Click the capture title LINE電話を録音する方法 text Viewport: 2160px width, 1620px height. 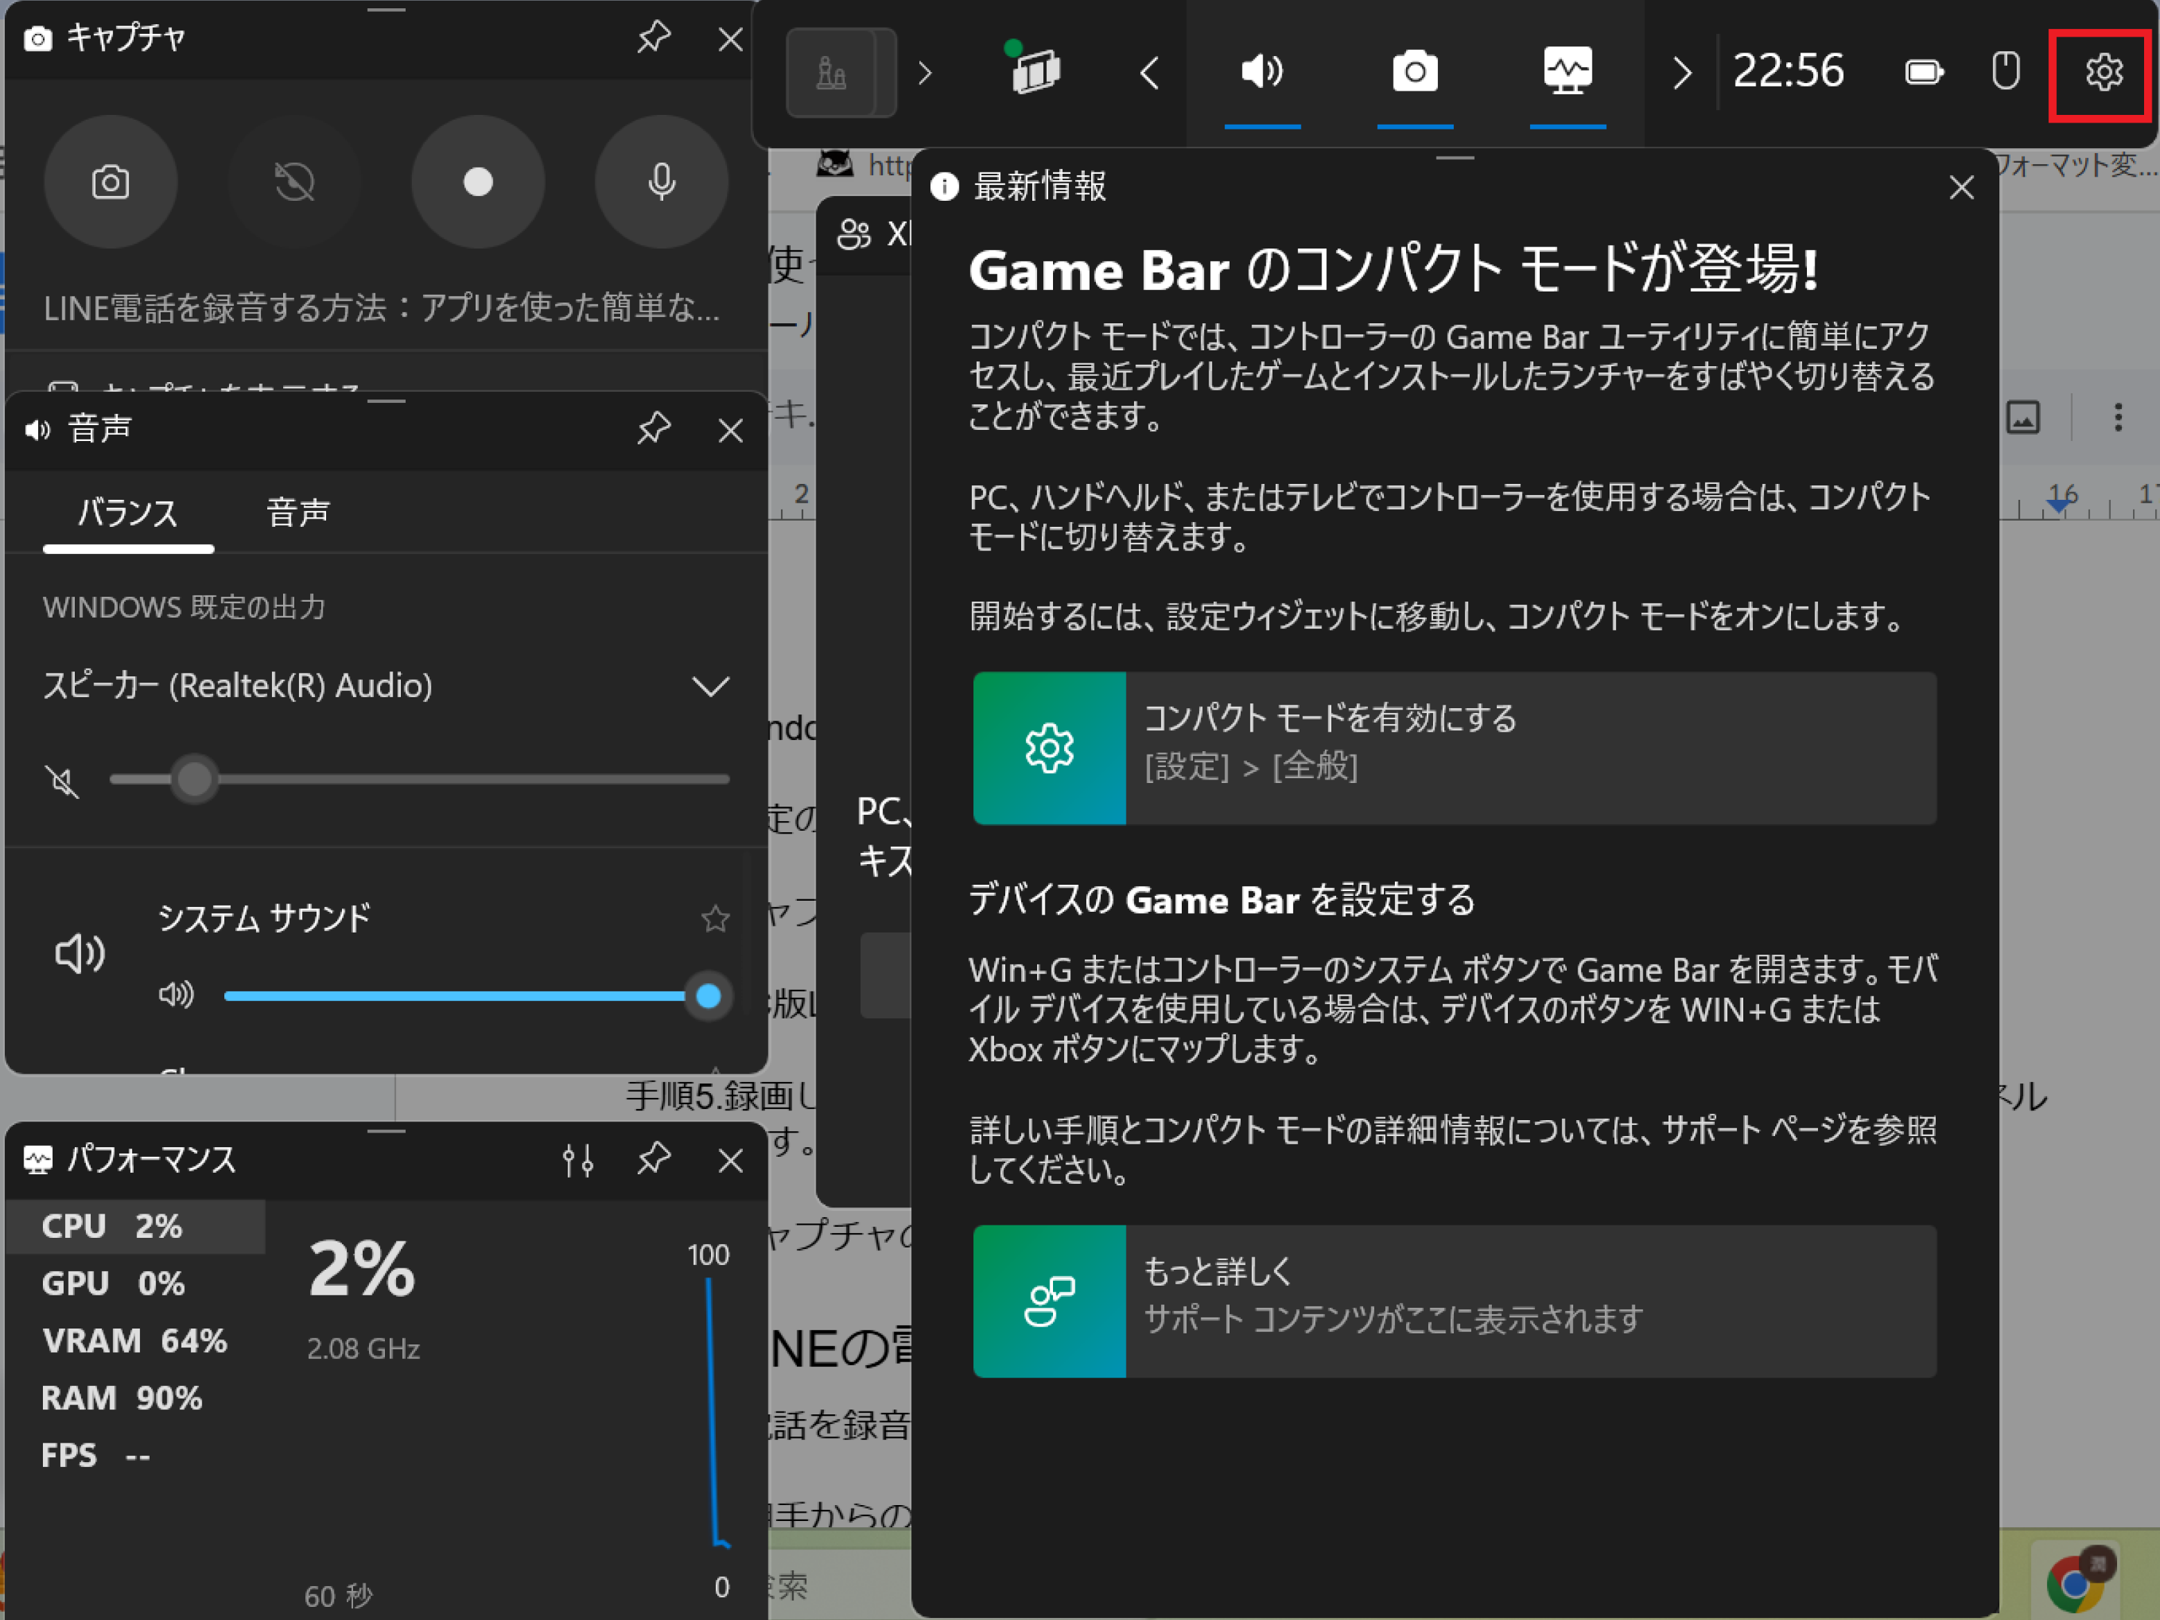[381, 307]
